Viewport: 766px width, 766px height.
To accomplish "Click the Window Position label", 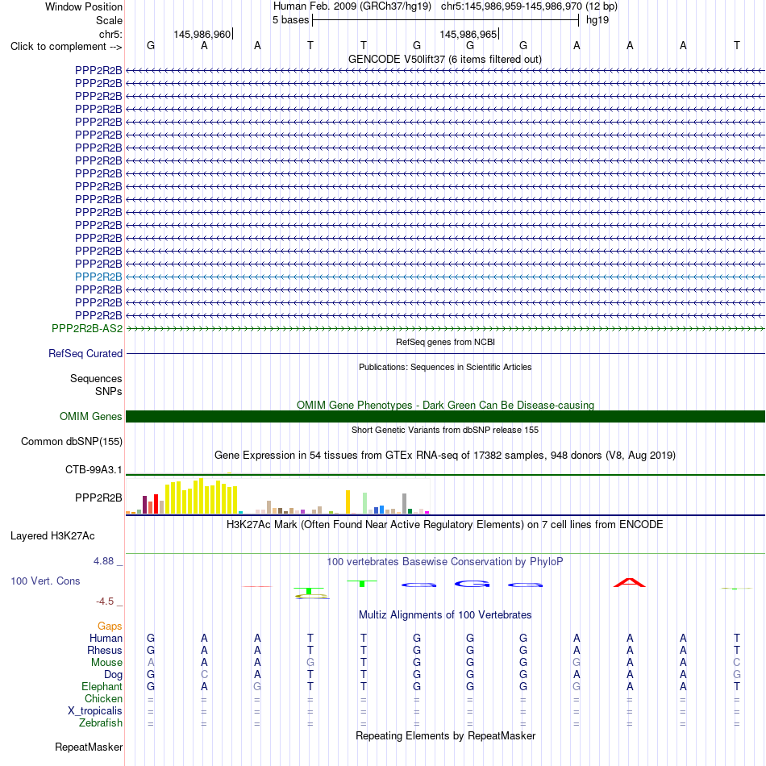I will [84, 6].
